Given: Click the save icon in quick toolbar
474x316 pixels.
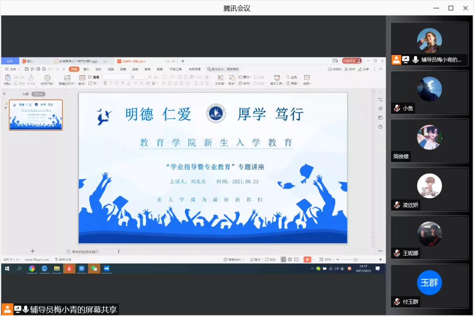Looking at the screenshot, I should coord(27,69).
